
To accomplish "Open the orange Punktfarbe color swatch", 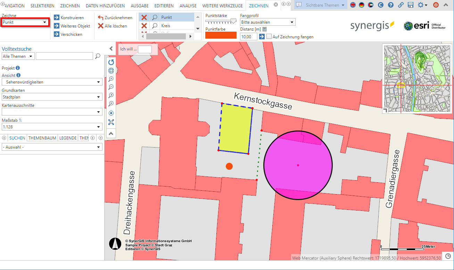I will (x=221, y=35).
